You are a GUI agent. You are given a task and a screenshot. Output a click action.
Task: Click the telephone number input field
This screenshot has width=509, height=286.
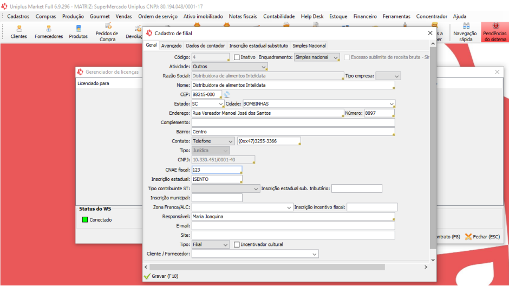(269, 141)
